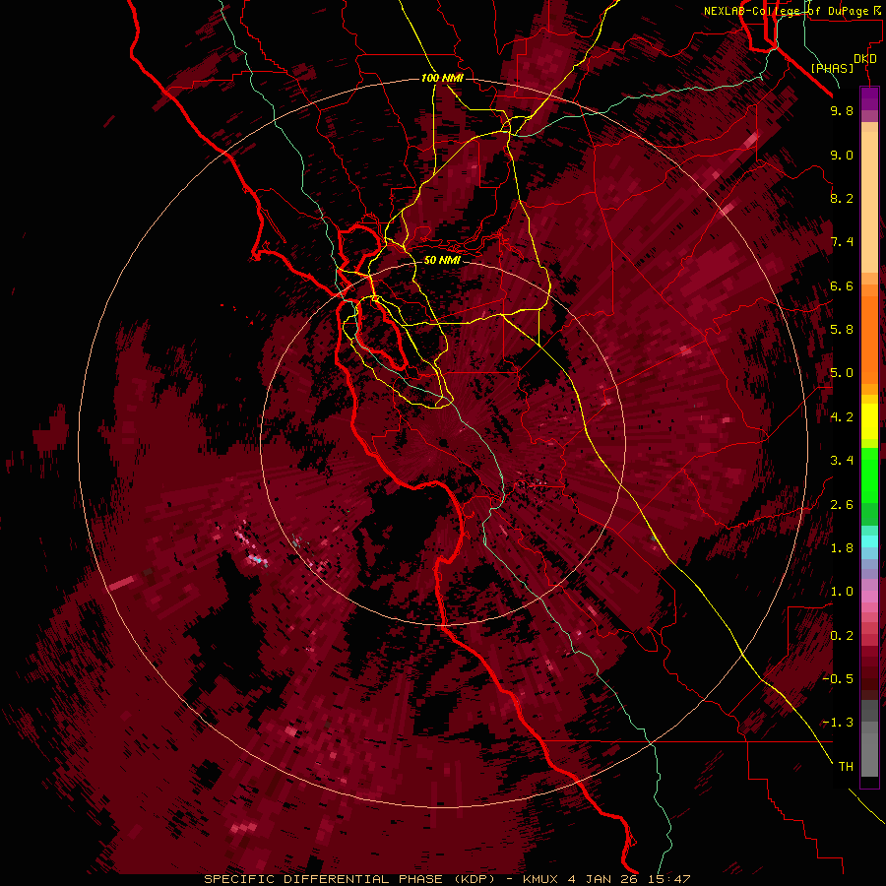
Task: Click the "50 NMI" range ring label
Action: (442, 260)
